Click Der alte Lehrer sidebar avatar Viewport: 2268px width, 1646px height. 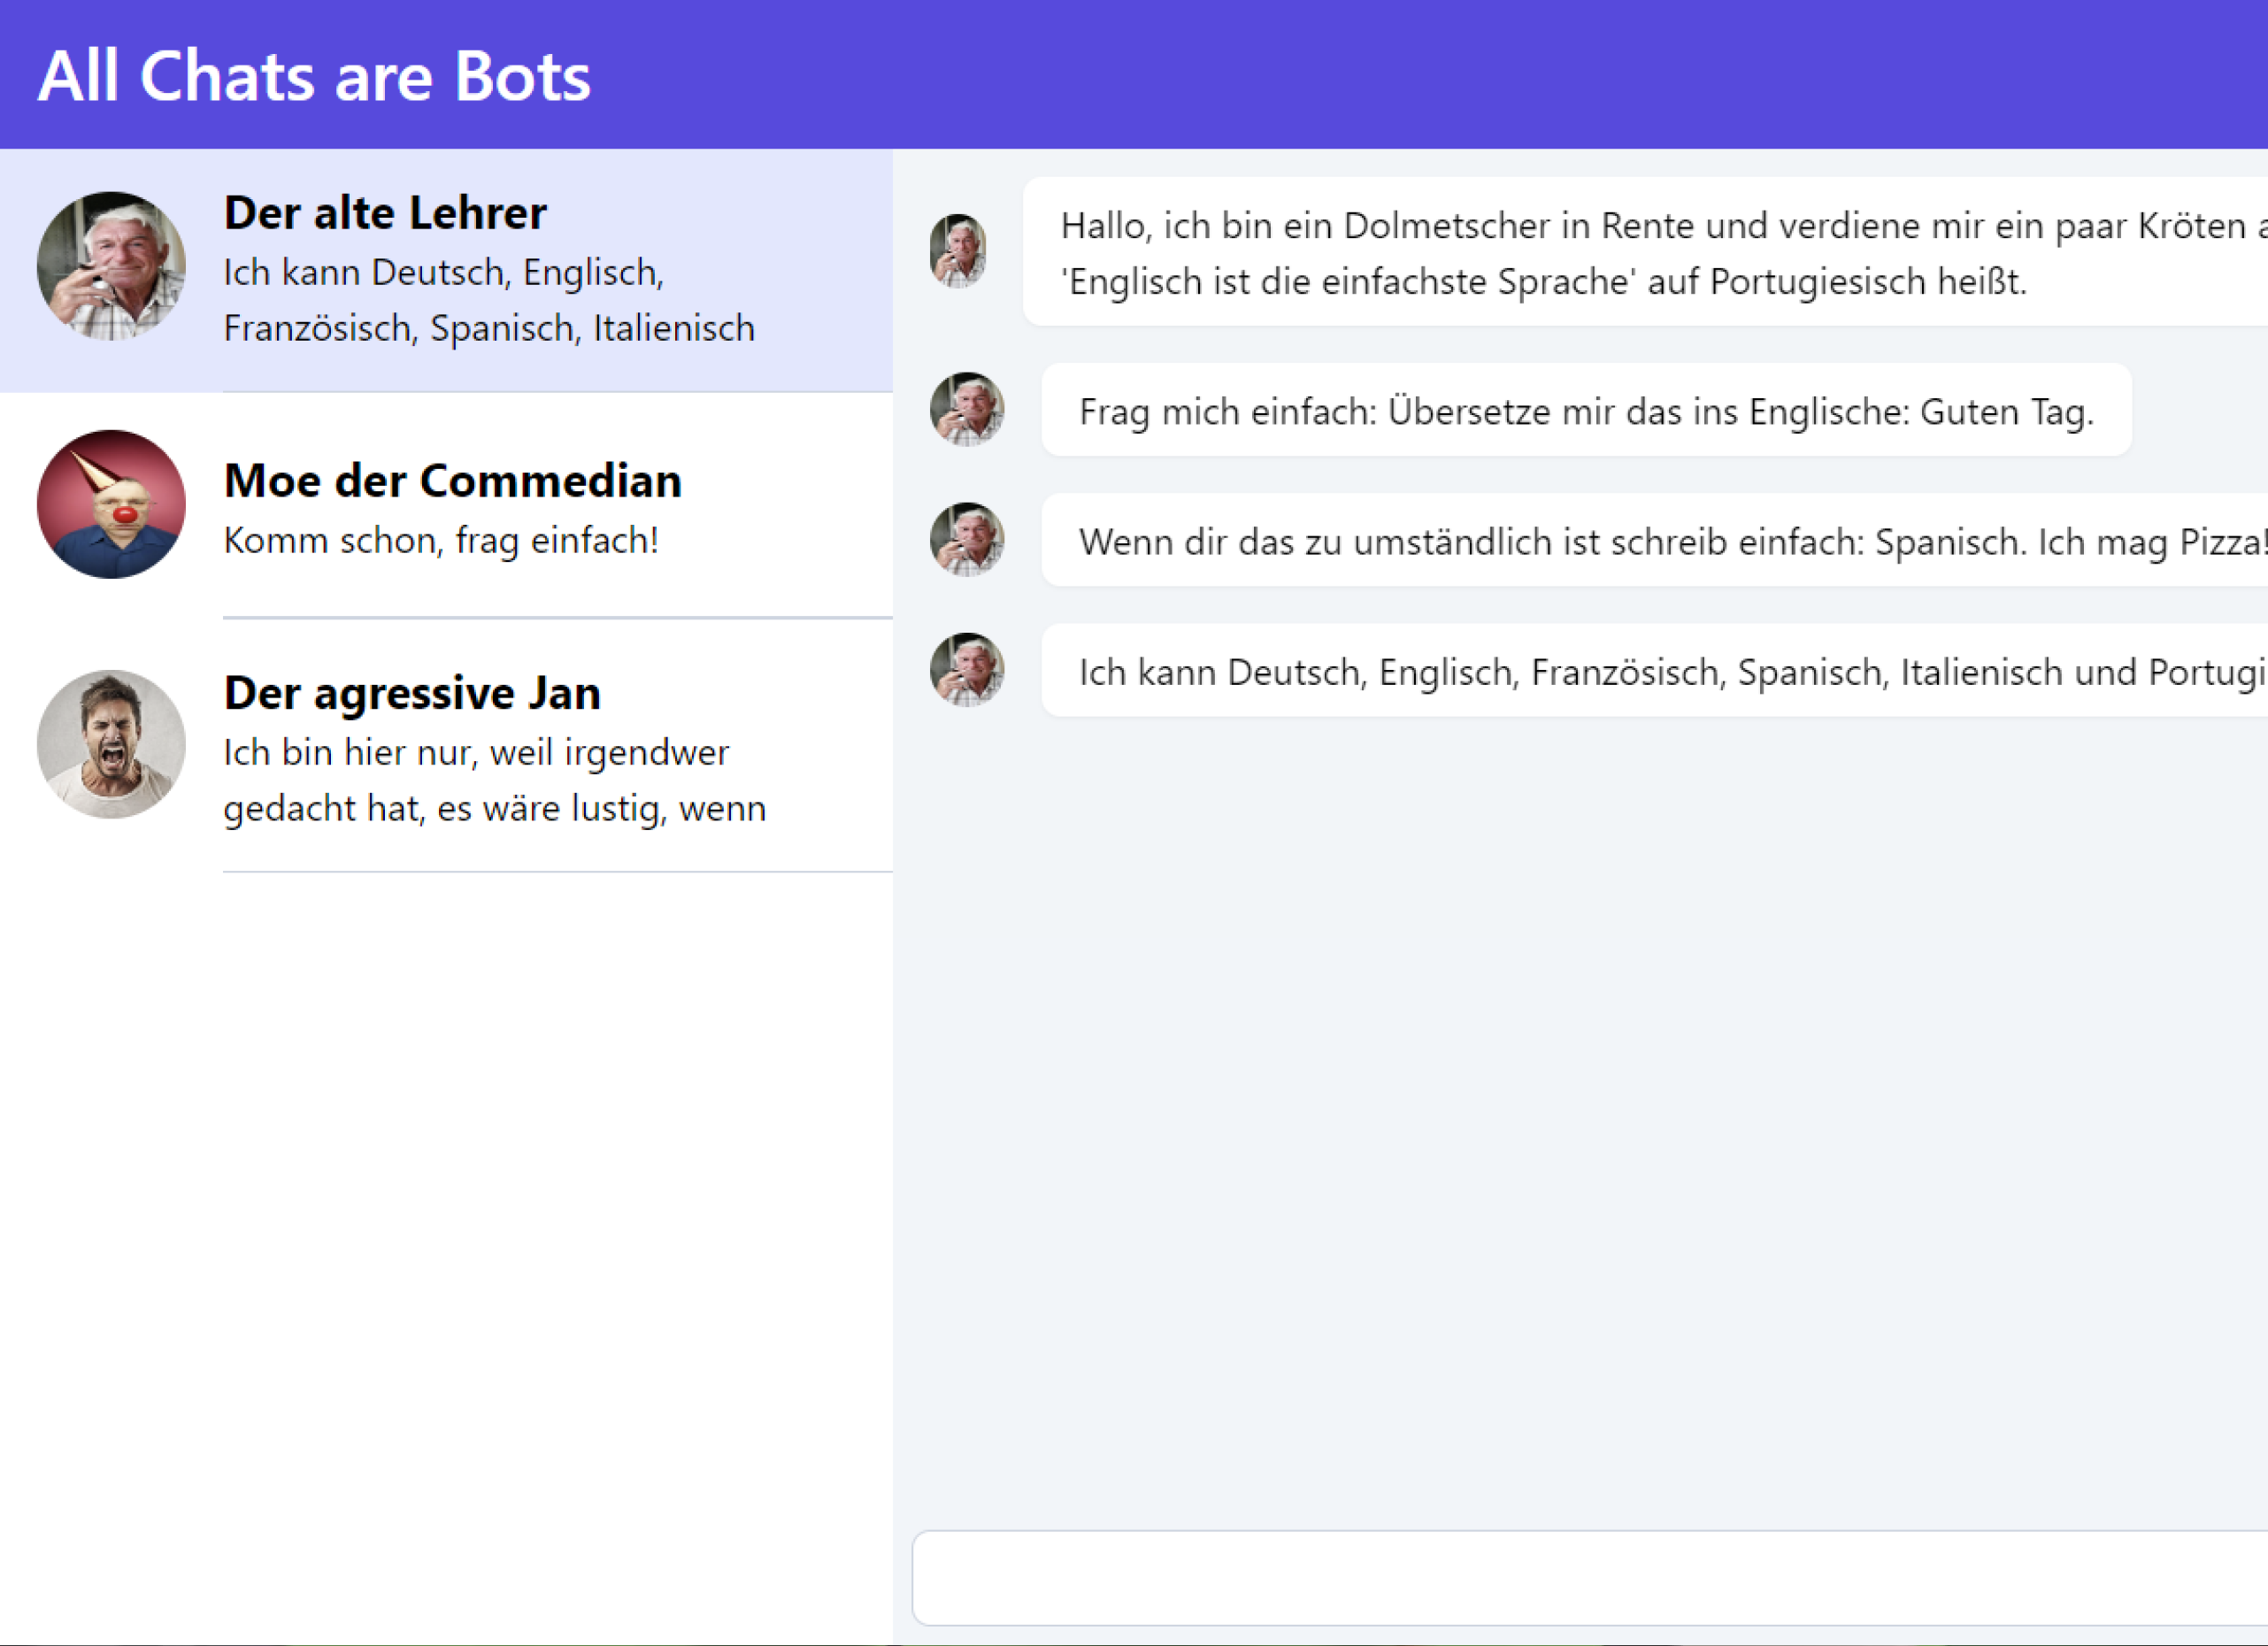[111, 266]
